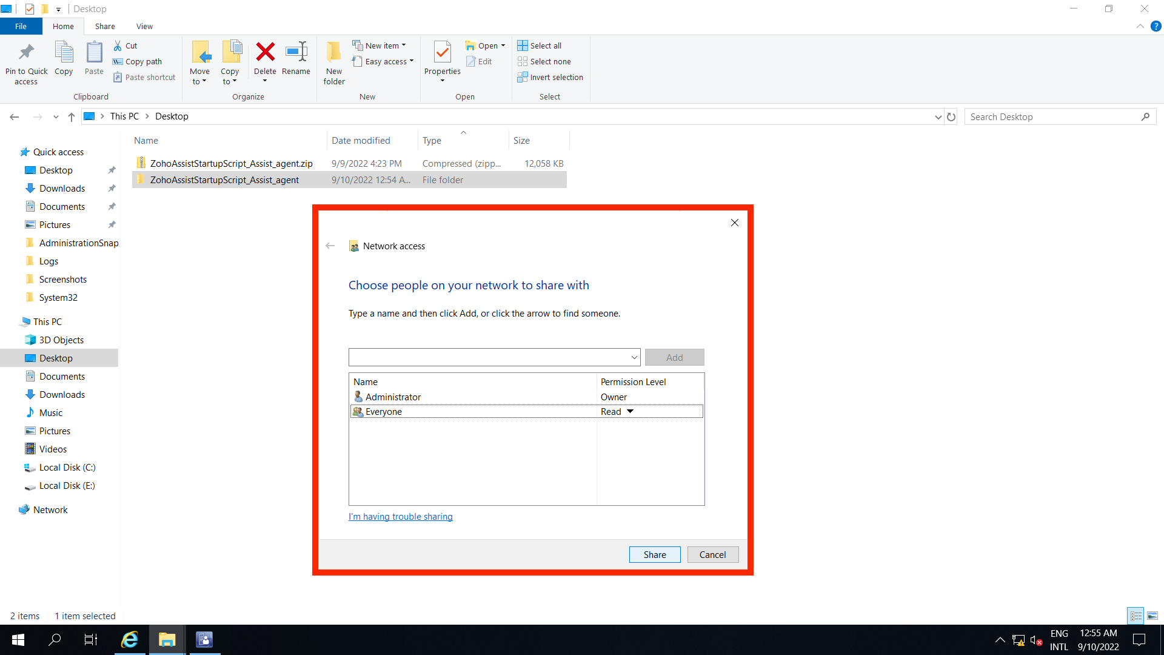Screen dimensions: 1164x655
Task: Switch to the Share ribbon tab
Action: [x=104, y=26]
